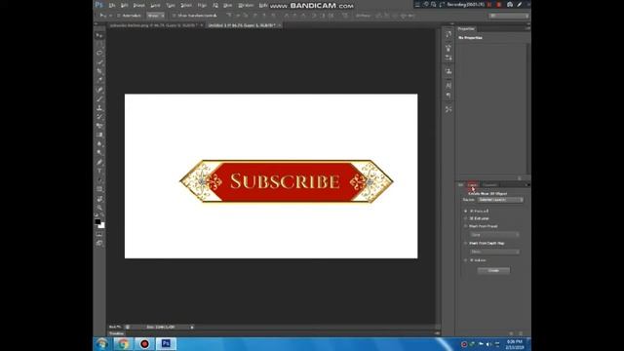Screen dimensions: 624x351
Task: Select the Crop tool
Action: (99, 71)
